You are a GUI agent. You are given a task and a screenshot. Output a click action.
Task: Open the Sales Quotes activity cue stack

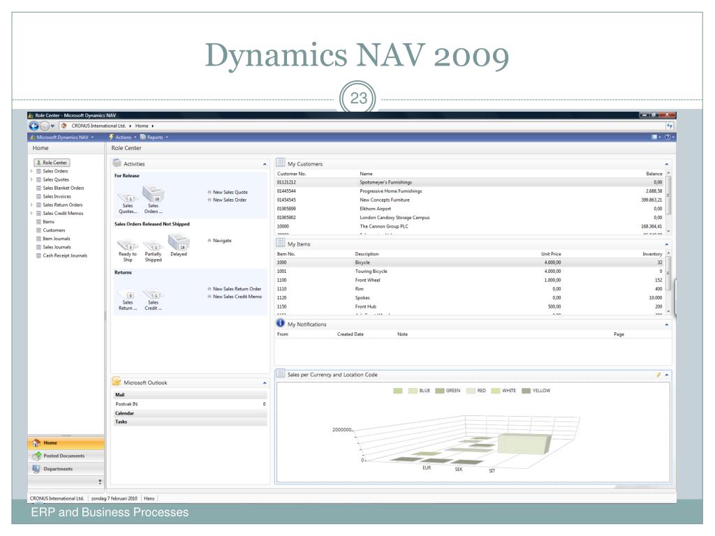pos(128,203)
